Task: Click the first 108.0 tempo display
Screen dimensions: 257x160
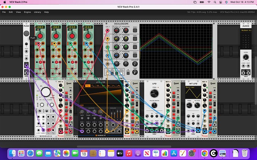Action: point(40,27)
